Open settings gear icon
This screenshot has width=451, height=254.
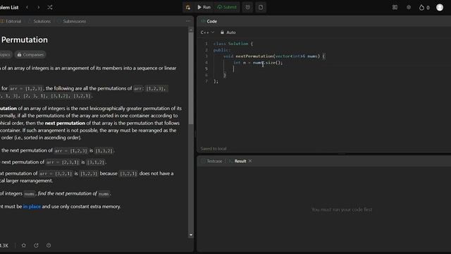(x=409, y=7)
